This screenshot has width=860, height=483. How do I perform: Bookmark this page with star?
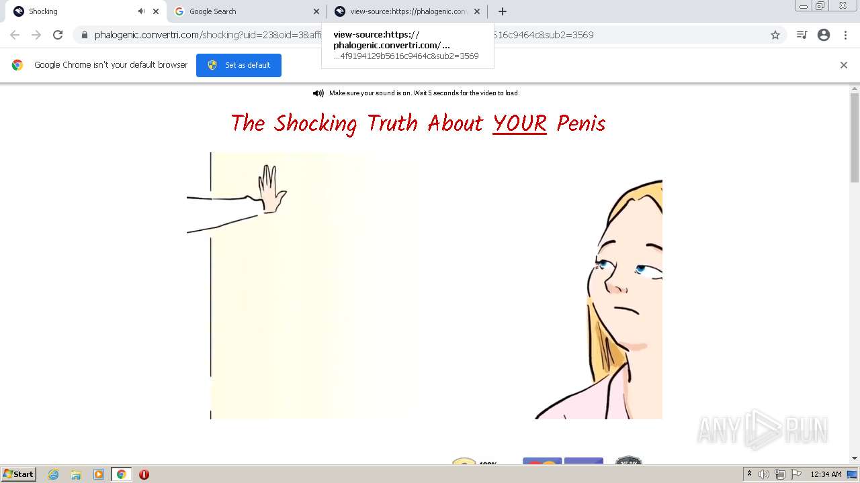point(775,35)
